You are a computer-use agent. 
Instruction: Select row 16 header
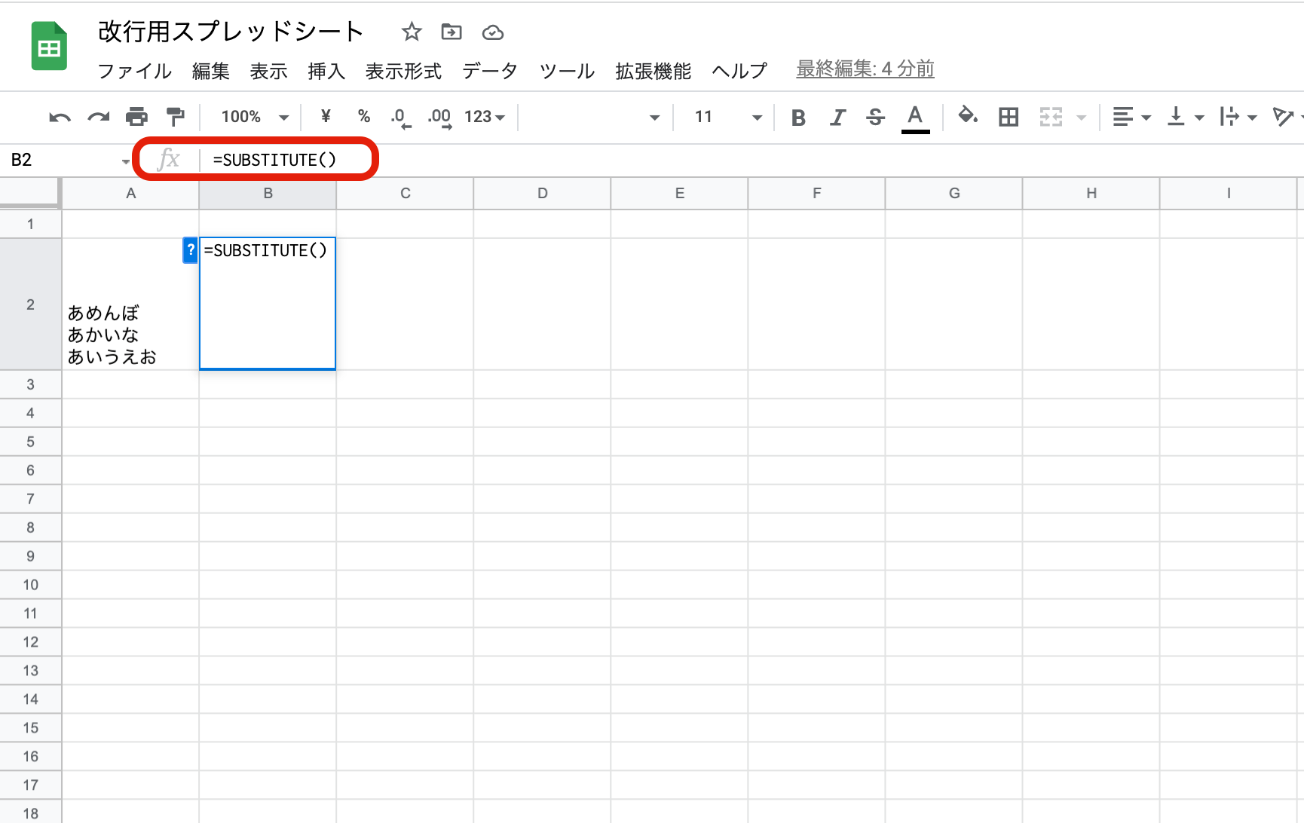(x=30, y=757)
